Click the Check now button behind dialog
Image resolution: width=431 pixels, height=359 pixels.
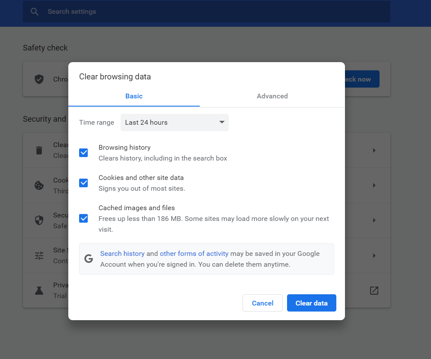pyautogui.click(x=362, y=79)
